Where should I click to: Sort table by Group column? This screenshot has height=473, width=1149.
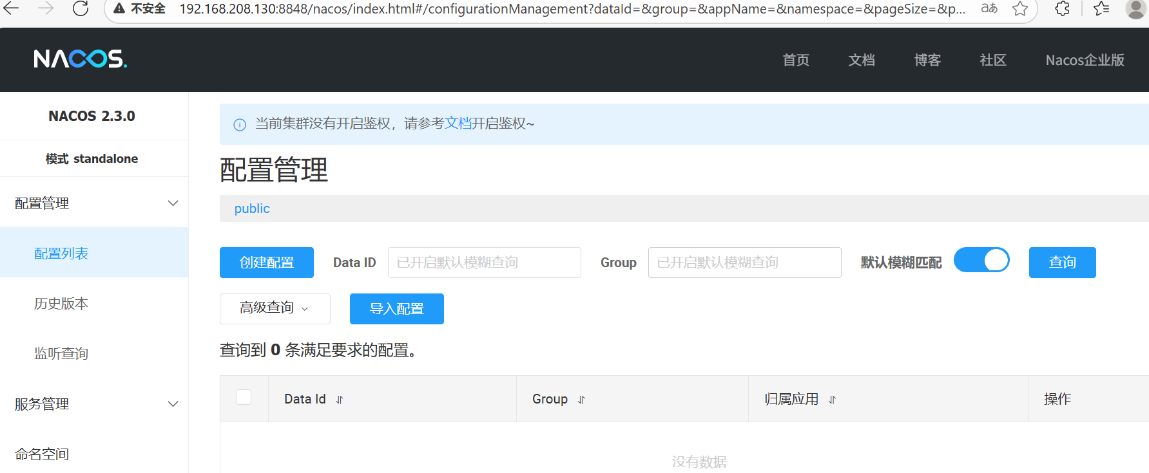click(x=581, y=400)
